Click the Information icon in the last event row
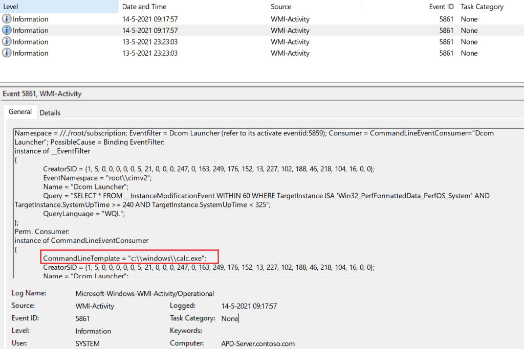The width and height of the screenshot is (524, 349). pyautogui.click(x=7, y=53)
